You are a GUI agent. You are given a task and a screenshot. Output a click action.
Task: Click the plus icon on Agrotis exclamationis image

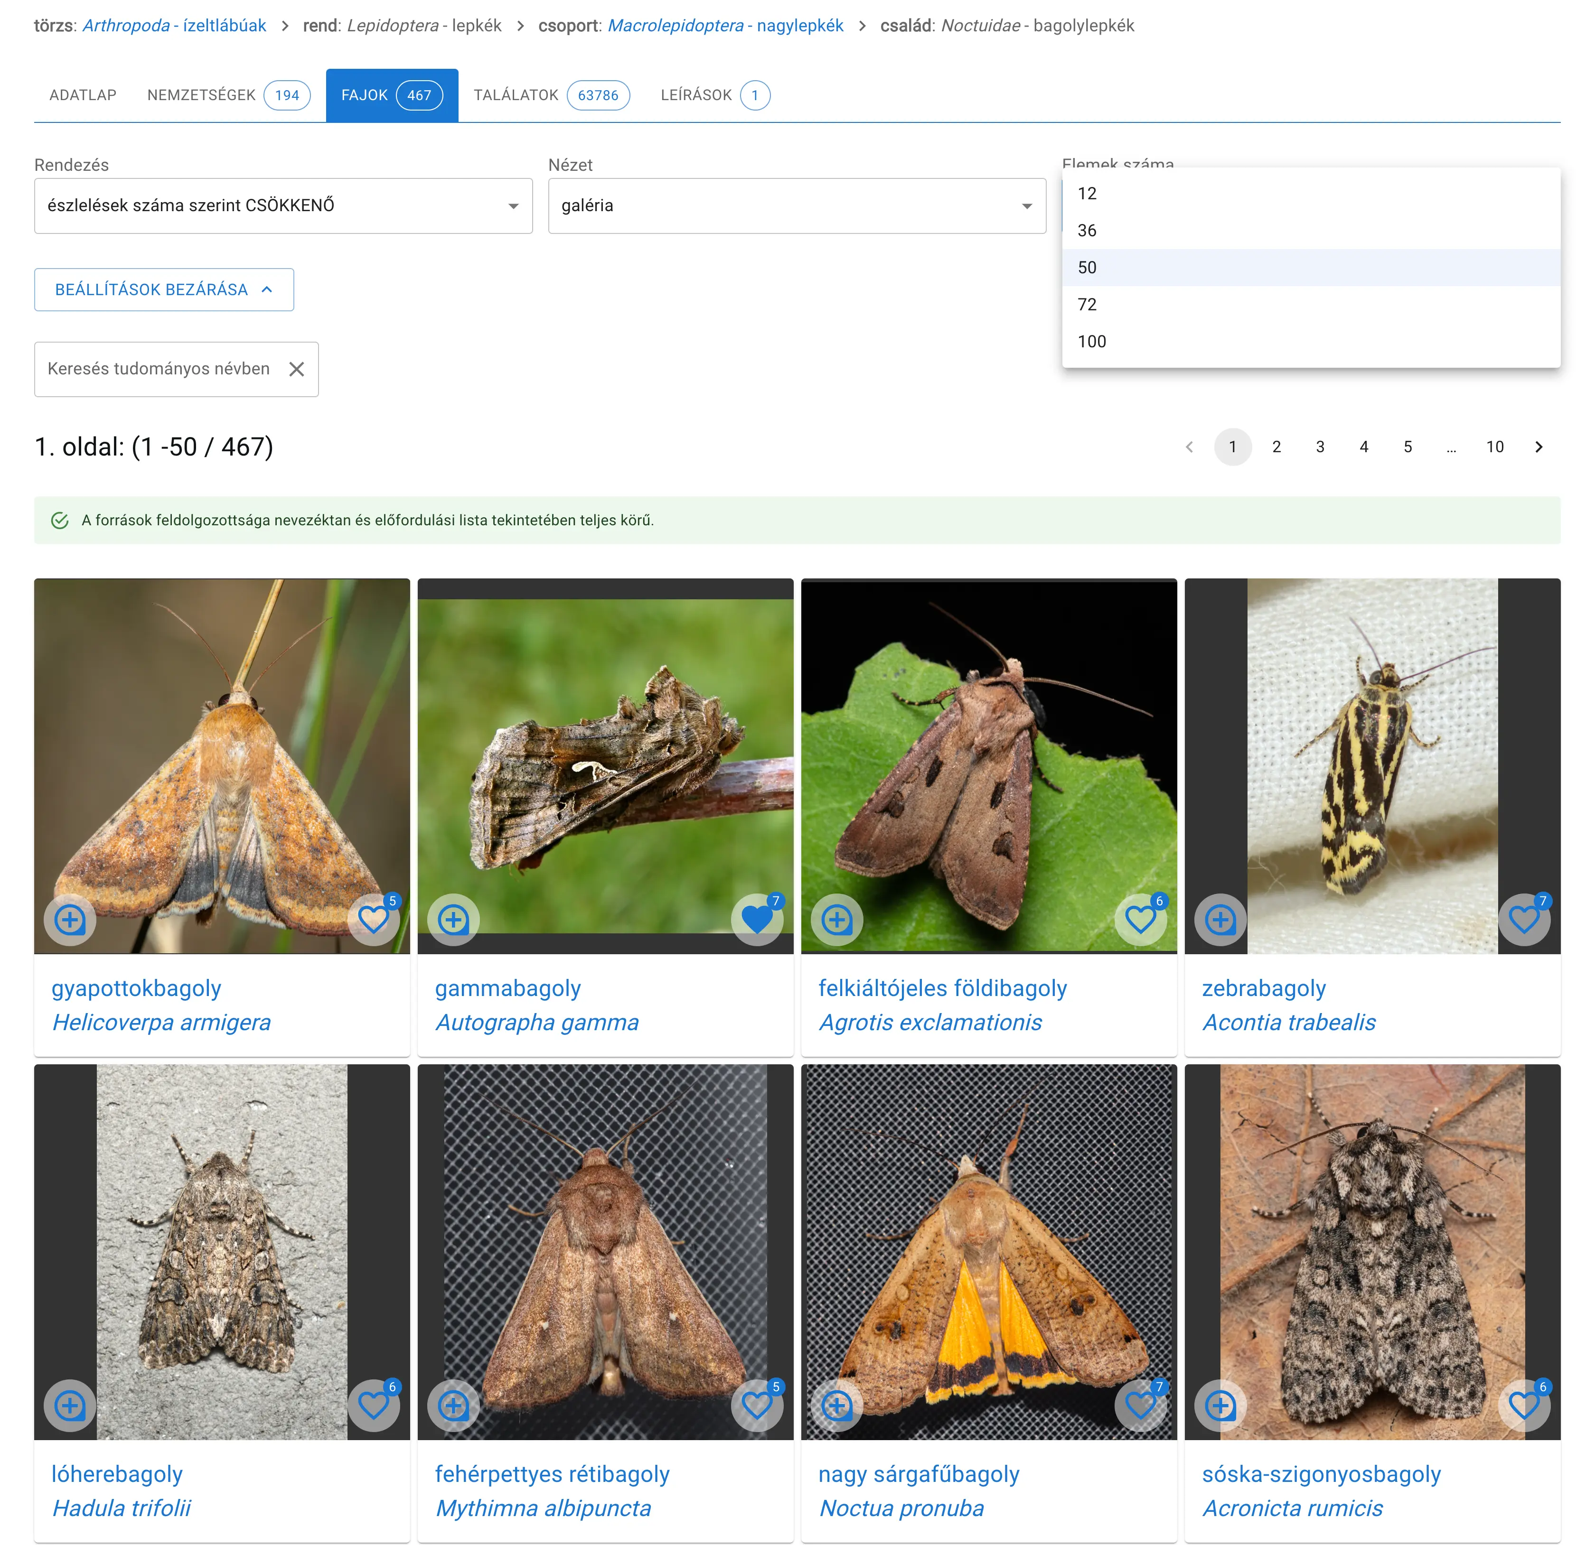(836, 920)
